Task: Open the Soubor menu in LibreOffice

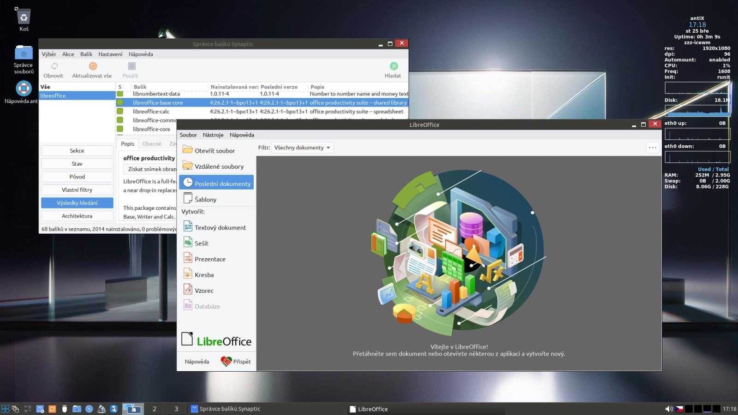Action: click(x=188, y=135)
